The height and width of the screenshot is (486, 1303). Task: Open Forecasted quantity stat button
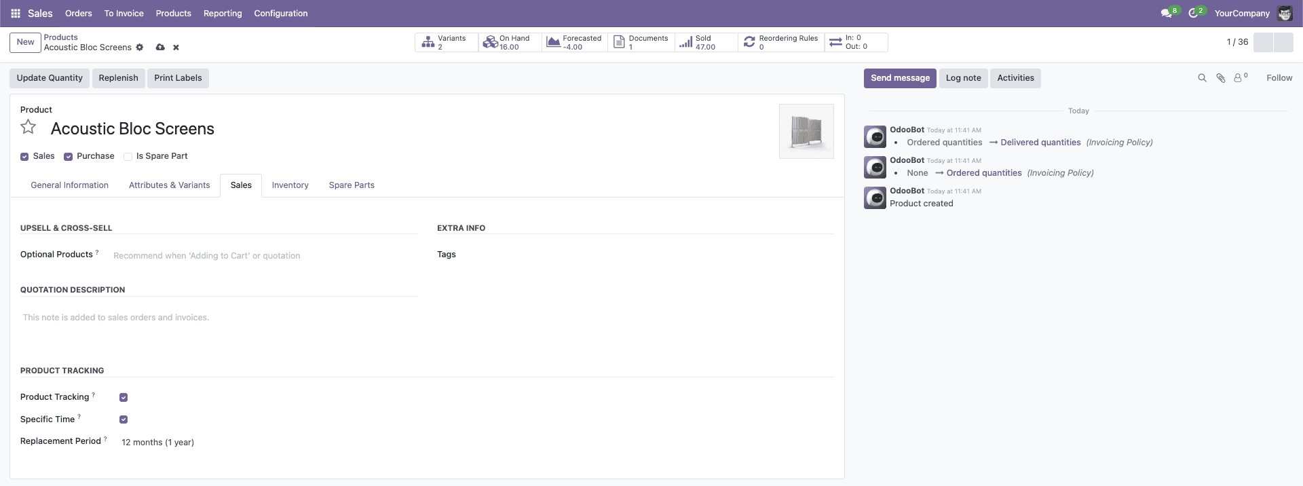tap(575, 42)
